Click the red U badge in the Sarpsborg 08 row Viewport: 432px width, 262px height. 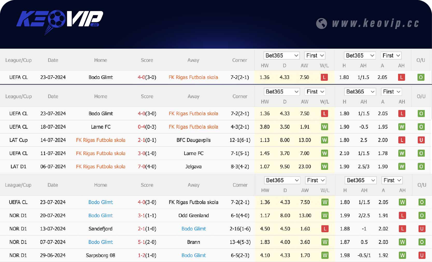pos(422,256)
